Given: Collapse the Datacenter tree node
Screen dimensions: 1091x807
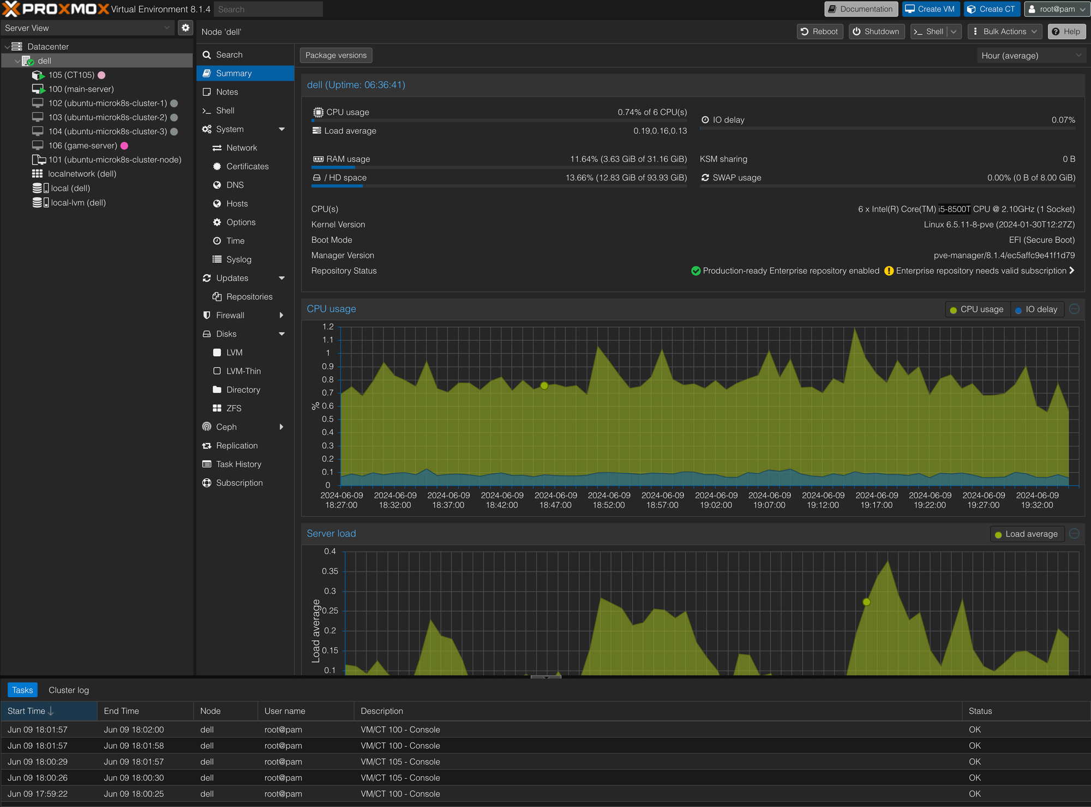Looking at the screenshot, I should click(7, 47).
